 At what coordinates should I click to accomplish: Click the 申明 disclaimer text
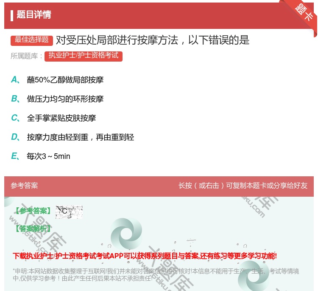click(x=156, y=274)
